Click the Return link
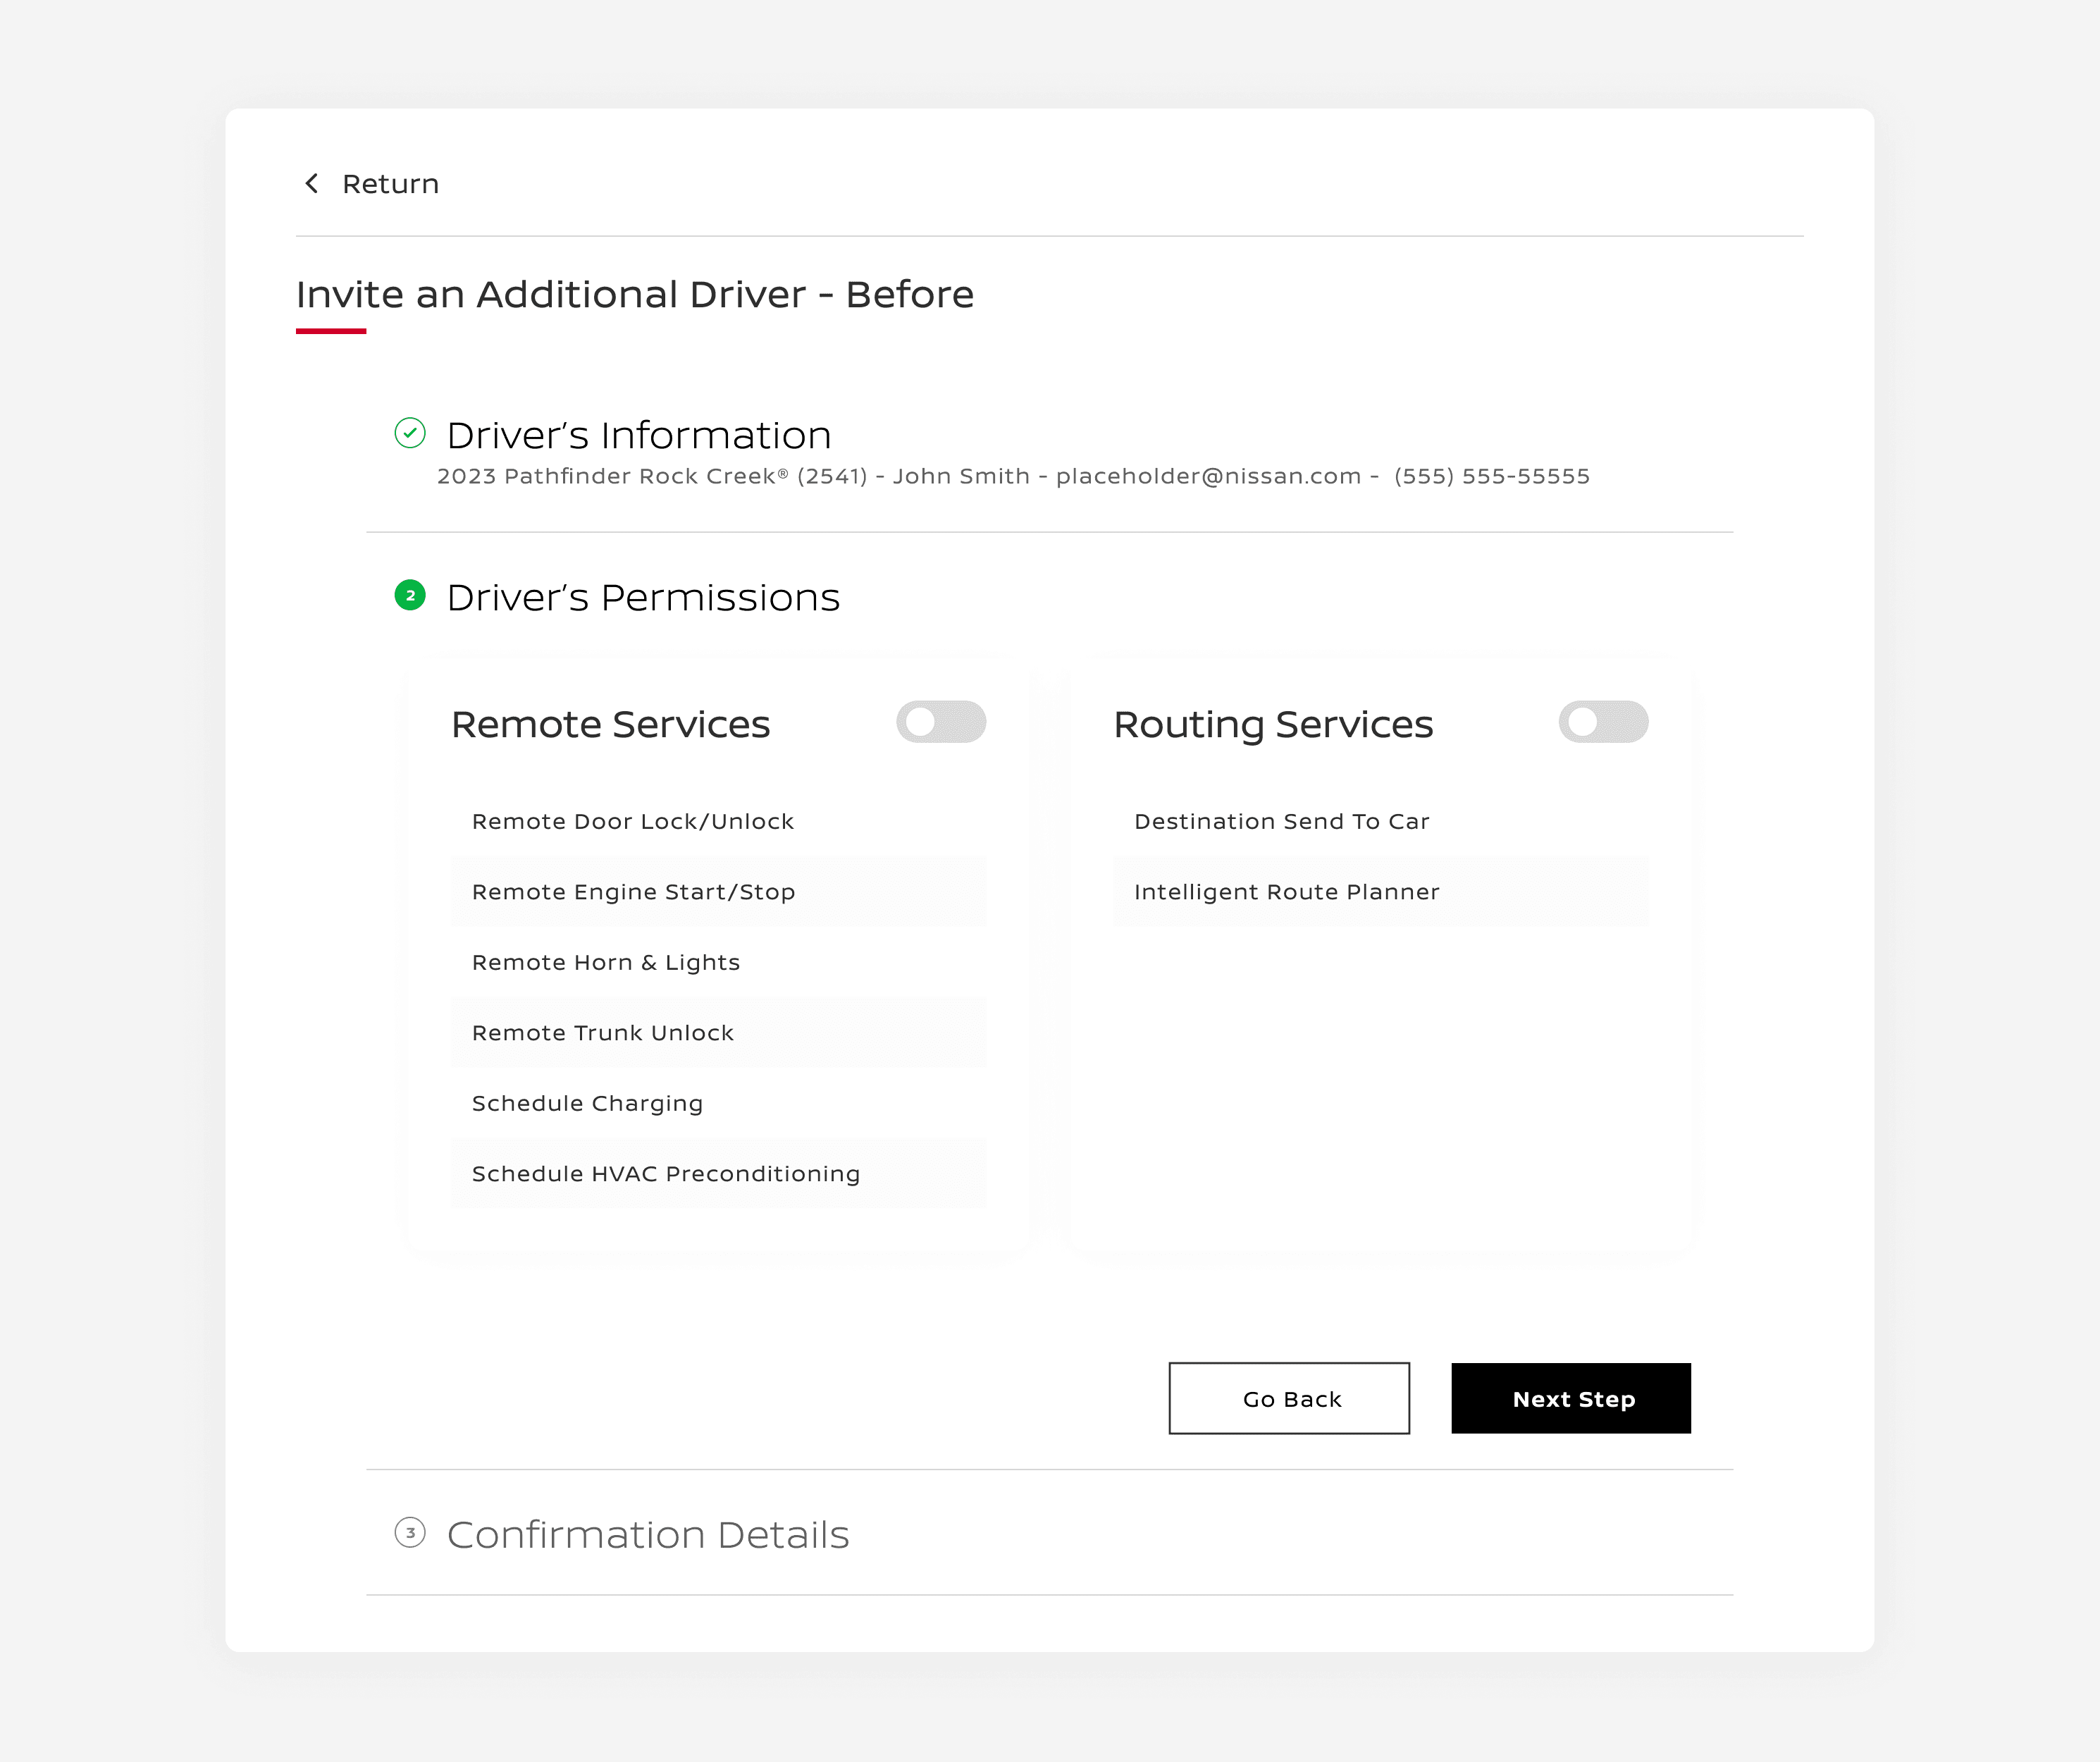The width and height of the screenshot is (2100, 1762). click(390, 184)
